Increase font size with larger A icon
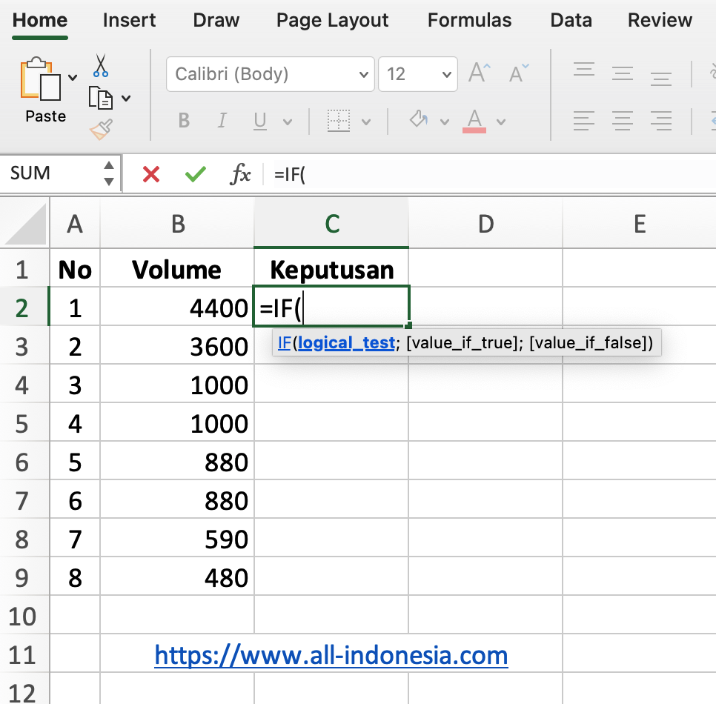Screen dimensions: 716x704 (x=480, y=73)
